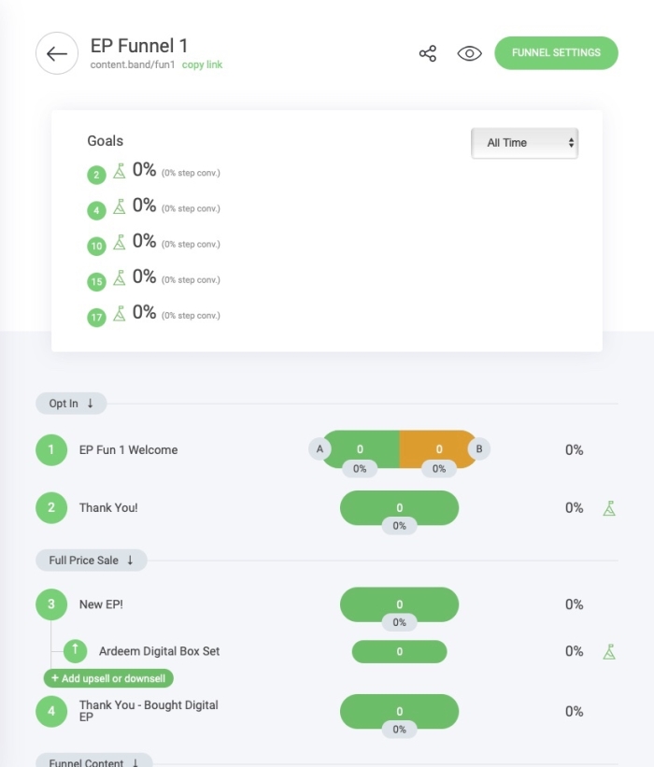Collapse the Full Price Sale section

tap(92, 561)
